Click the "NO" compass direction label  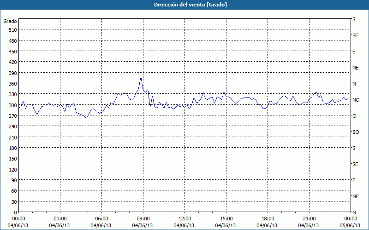coord(356,100)
